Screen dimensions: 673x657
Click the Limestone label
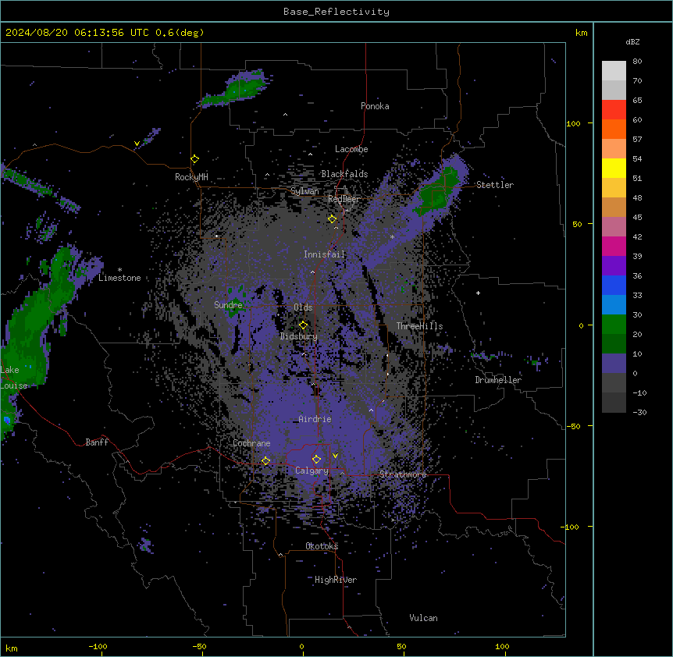pyautogui.click(x=119, y=278)
